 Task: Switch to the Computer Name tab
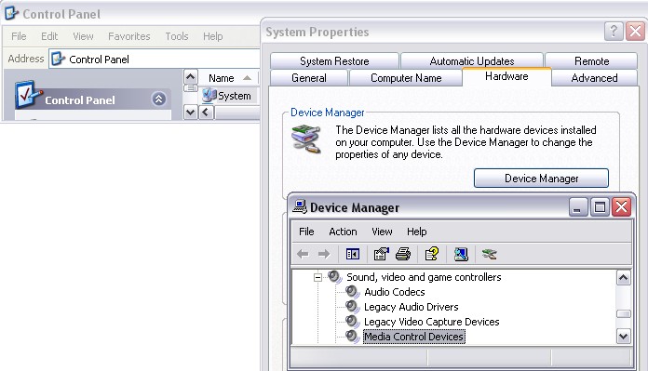pos(406,77)
